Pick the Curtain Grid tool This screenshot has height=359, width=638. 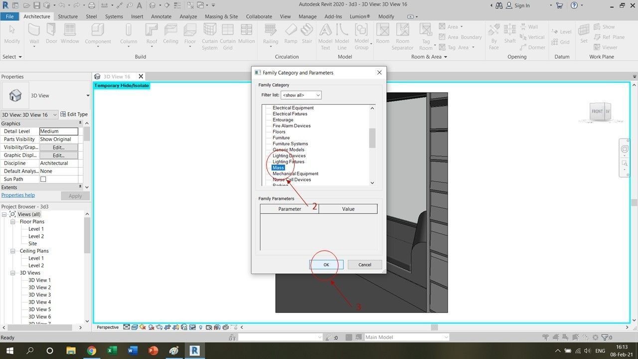coord(228,36)
